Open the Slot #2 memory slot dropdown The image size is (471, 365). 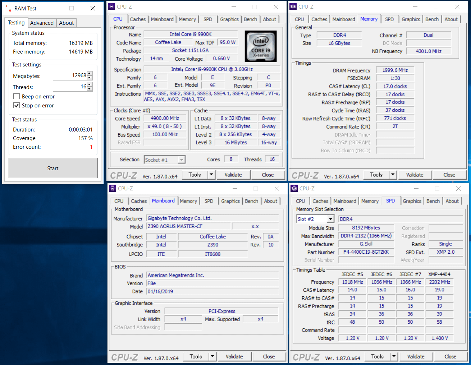click(330, 219)
